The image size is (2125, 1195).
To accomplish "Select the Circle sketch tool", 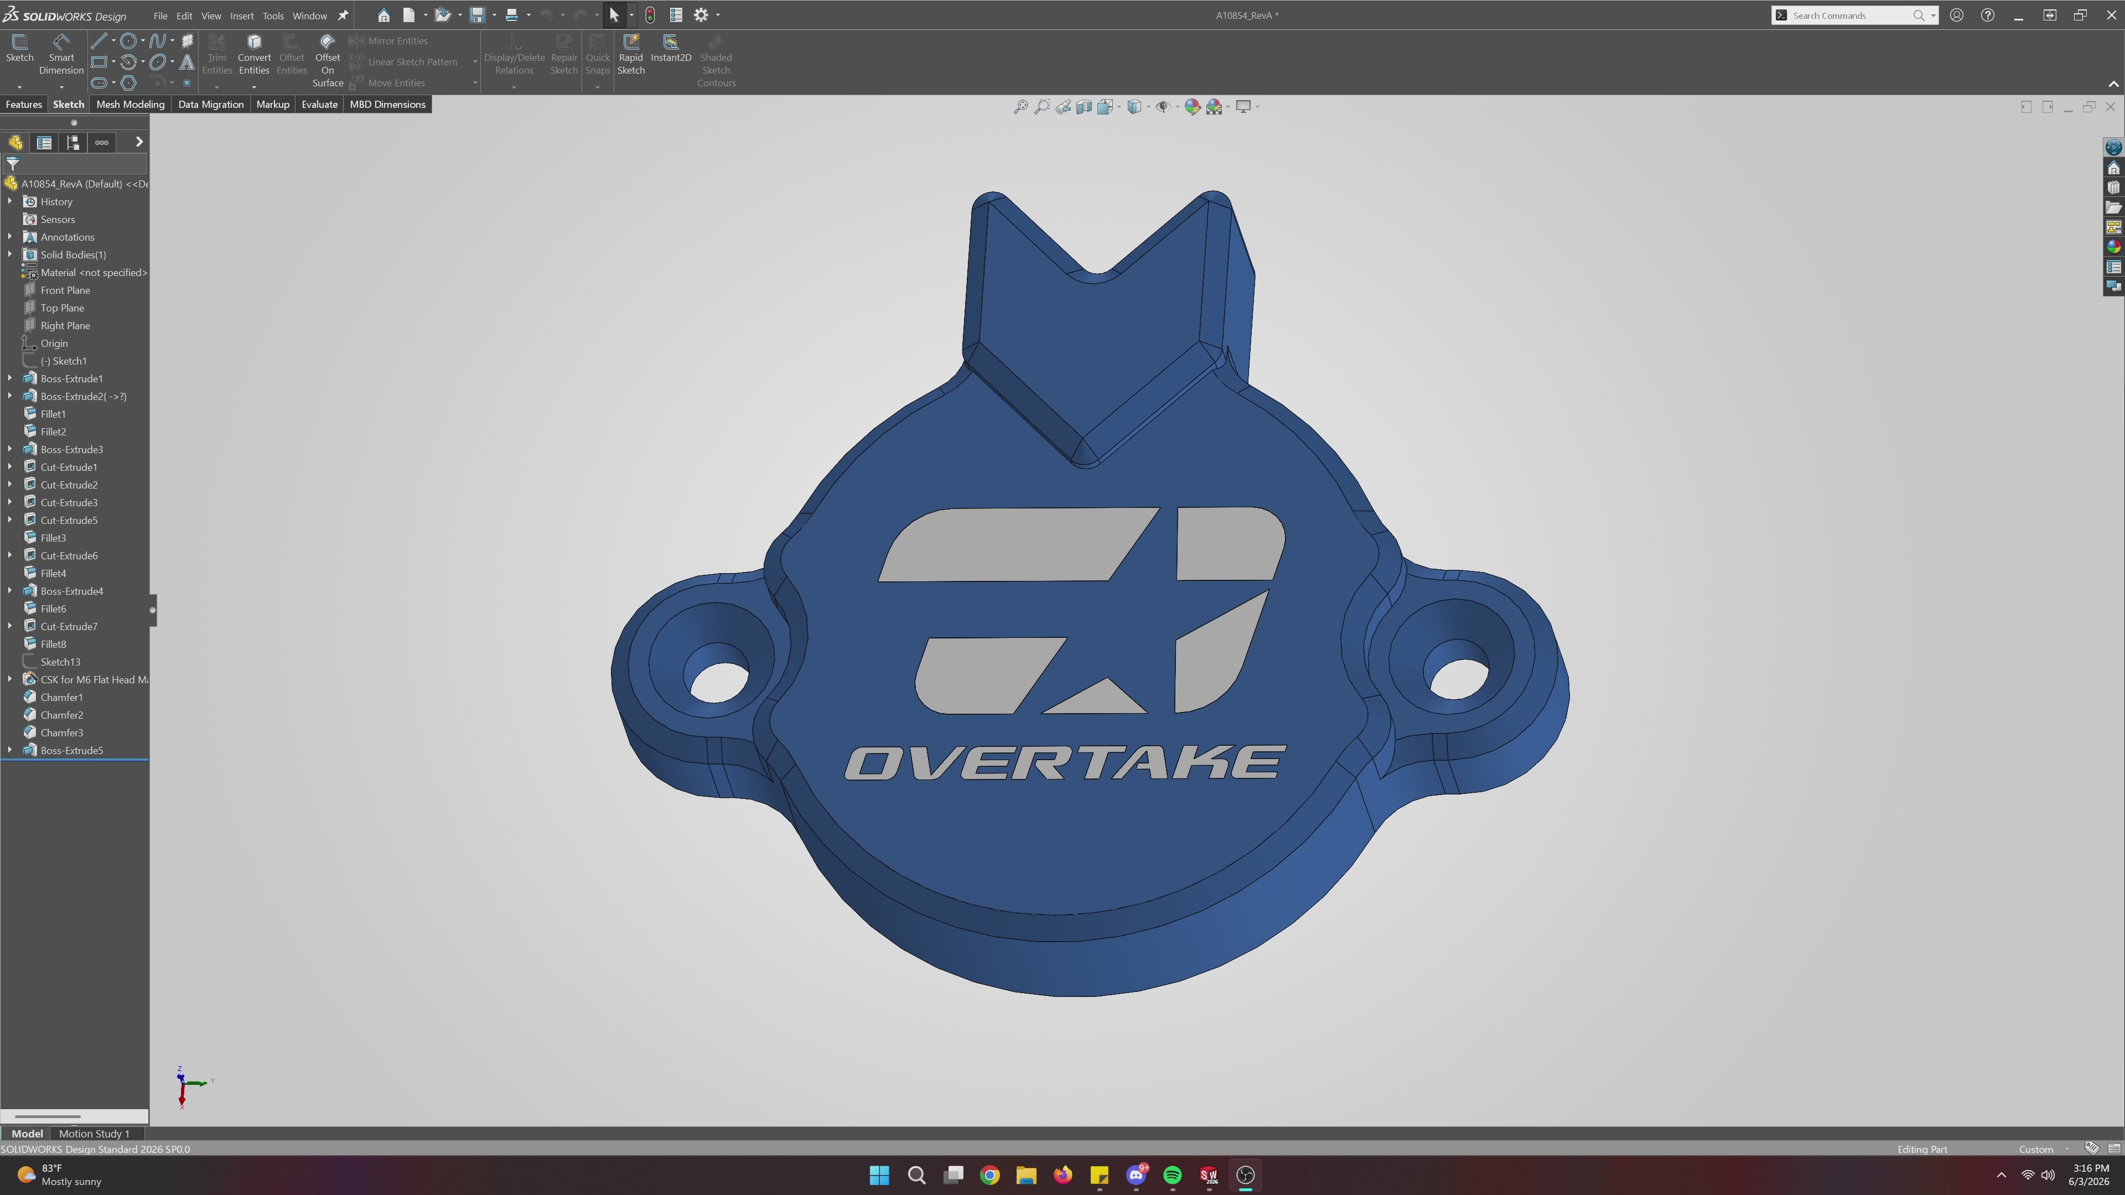I will [128, 40].
